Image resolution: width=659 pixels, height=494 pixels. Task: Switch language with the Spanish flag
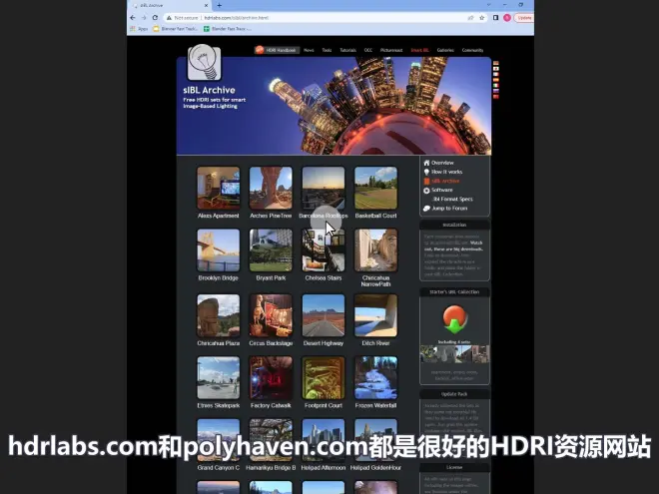[496, 80]
